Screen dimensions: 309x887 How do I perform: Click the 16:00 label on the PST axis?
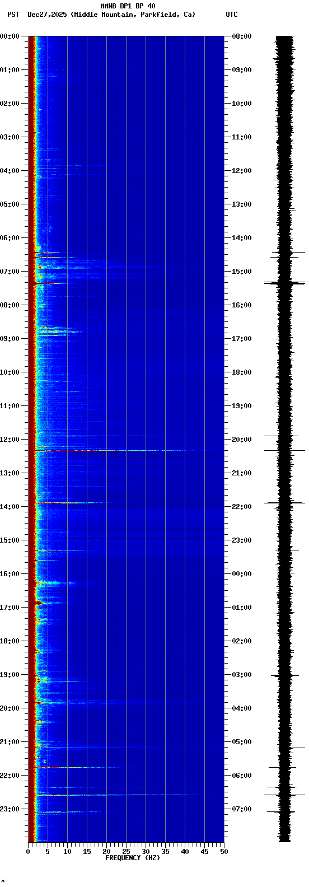[10, 574]
